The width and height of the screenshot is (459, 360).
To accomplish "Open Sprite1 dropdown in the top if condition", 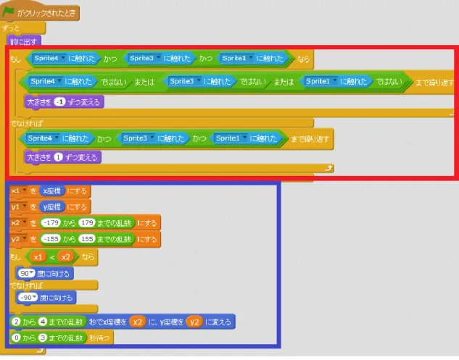I will [x=251, y=58].
